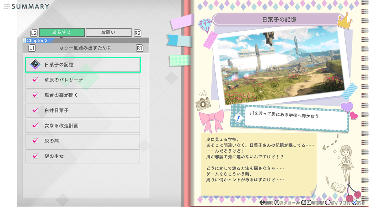The width and height of the screenshot is (369, 207).
Task: Open the 灰の病 summary row
Action: pos(83,141)
